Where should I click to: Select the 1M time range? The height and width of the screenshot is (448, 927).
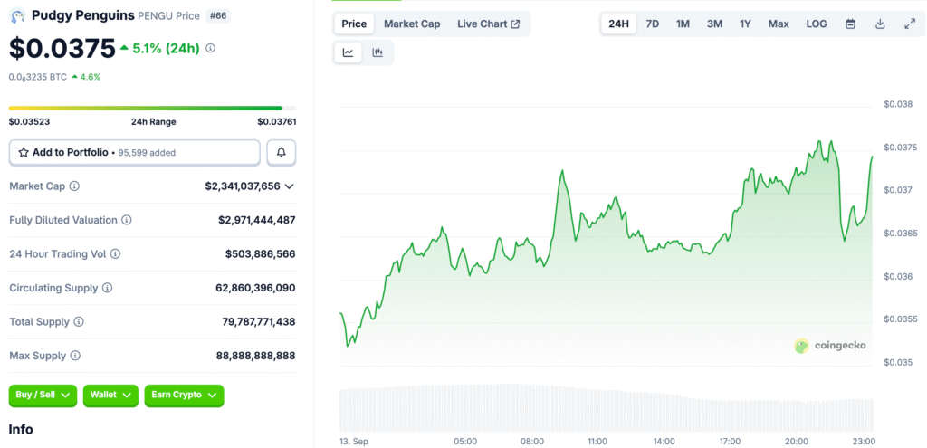[683, 24]
